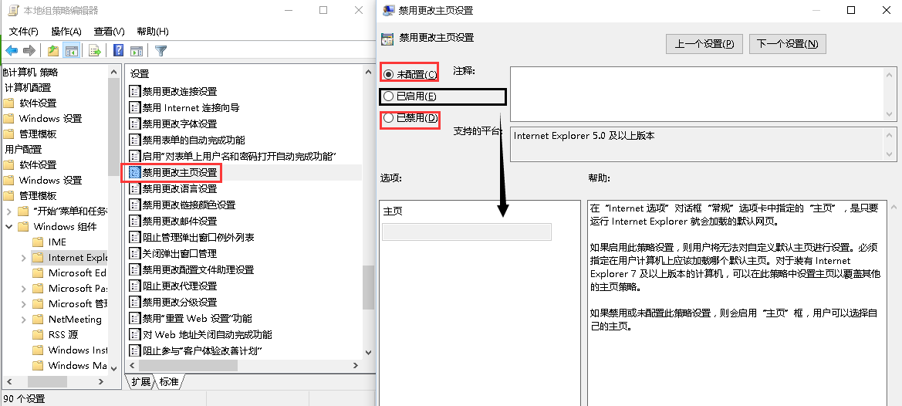This screenshot has width=902, height=406.
Task: Click the 下一个设置(N) button
Action: click(788, 44)
